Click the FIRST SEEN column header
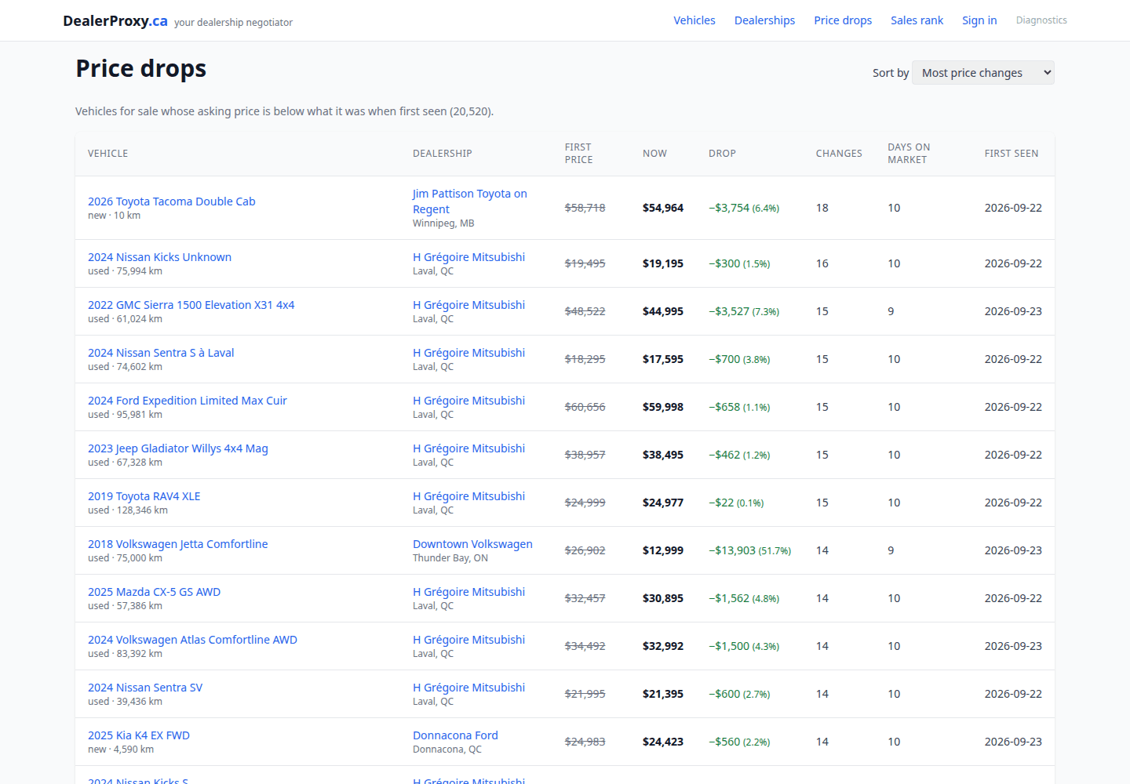The height and width of the screenshot is (784, 1130). (x=1012, y=154)
